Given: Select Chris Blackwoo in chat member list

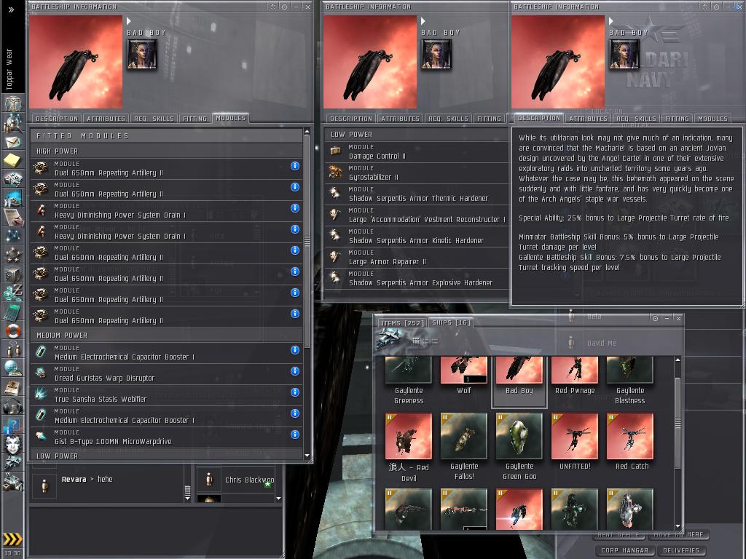Looking at the screenshot, I should tap(236, 480).
